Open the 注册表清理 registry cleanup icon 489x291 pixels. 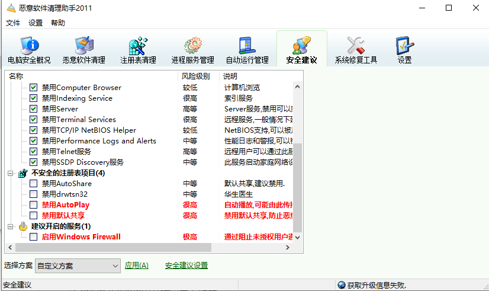[x=138, y=46]
